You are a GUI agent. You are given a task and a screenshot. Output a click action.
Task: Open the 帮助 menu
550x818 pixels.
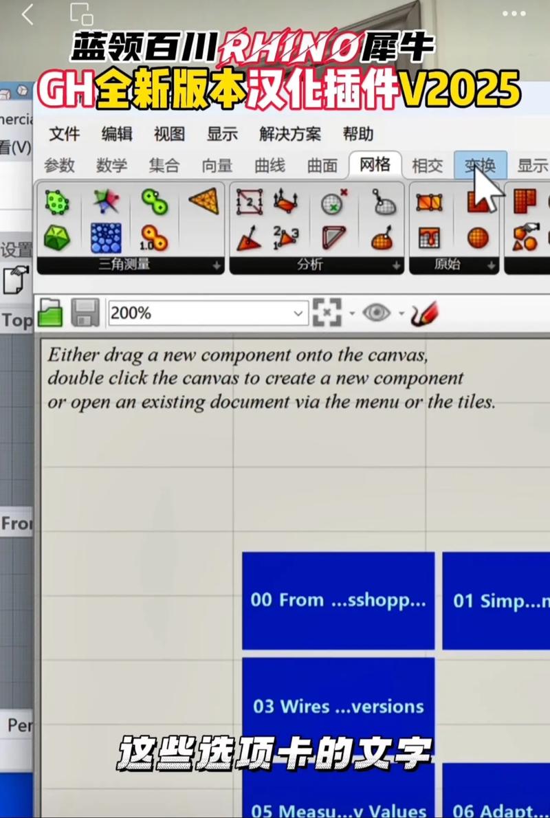(x=358, y=134)
